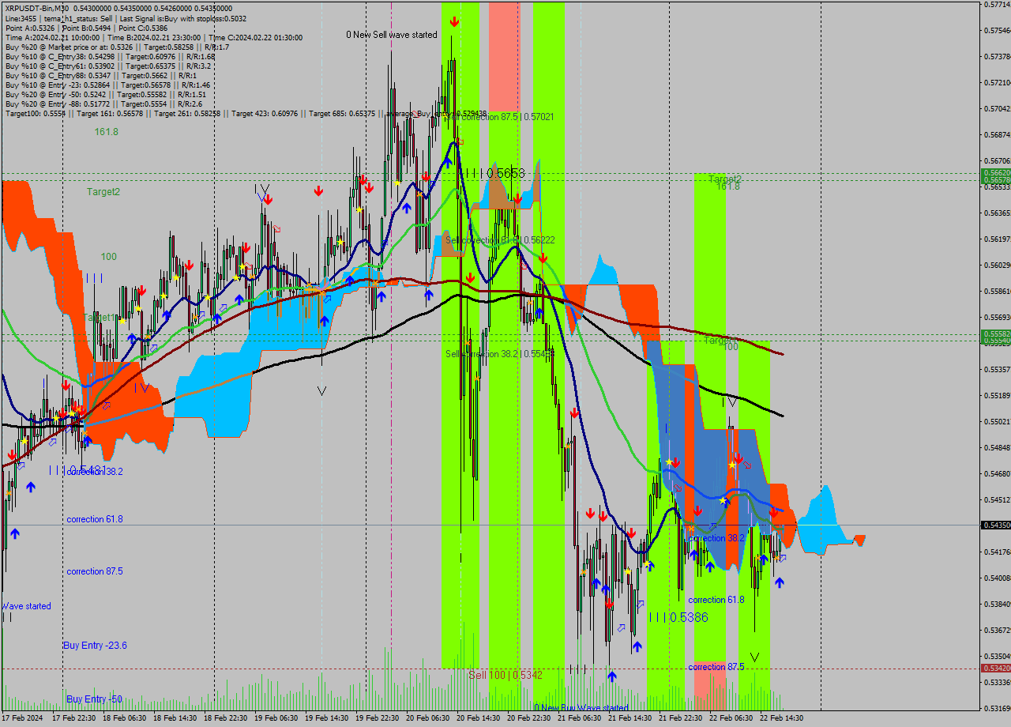The height and width of the screenshot is (727, 1011).
Task: Click the red 0.53420 price tag
Action: [995, 669]
